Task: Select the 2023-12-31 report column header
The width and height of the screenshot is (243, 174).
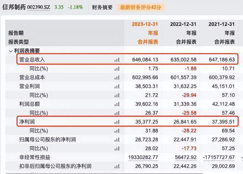Action: [x=145, y=24]
